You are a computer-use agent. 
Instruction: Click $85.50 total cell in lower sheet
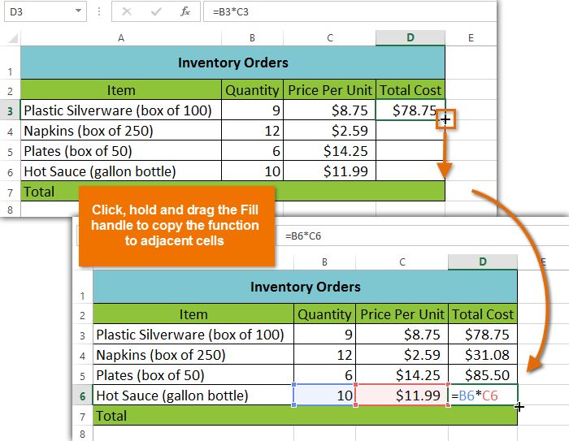pyautogui.click(x=483, y=375)
